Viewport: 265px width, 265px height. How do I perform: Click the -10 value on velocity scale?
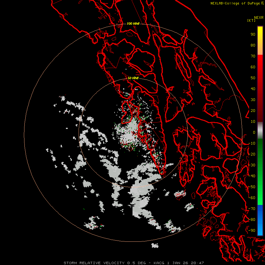tap(252, 143)
